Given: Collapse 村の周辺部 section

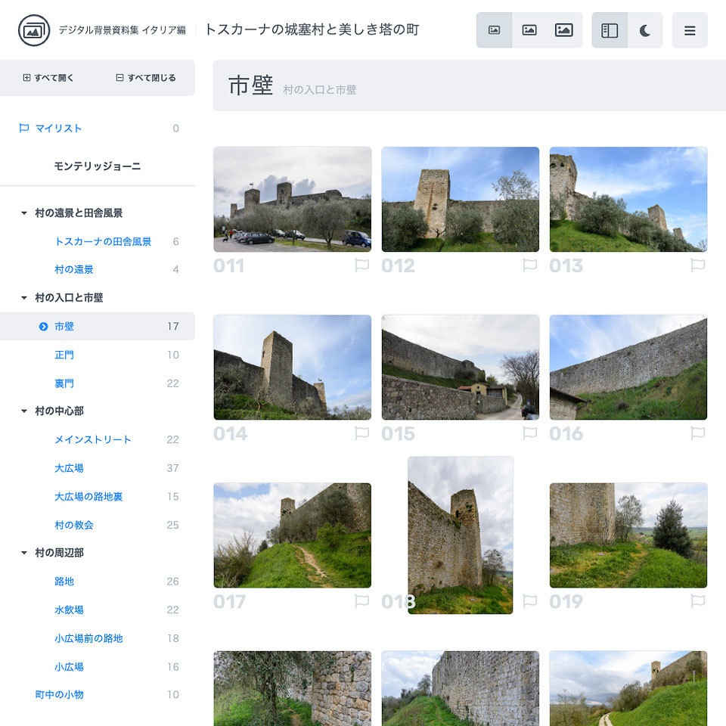Looking at the screenshot, I should pyautogui.click(x=24, y=553).
